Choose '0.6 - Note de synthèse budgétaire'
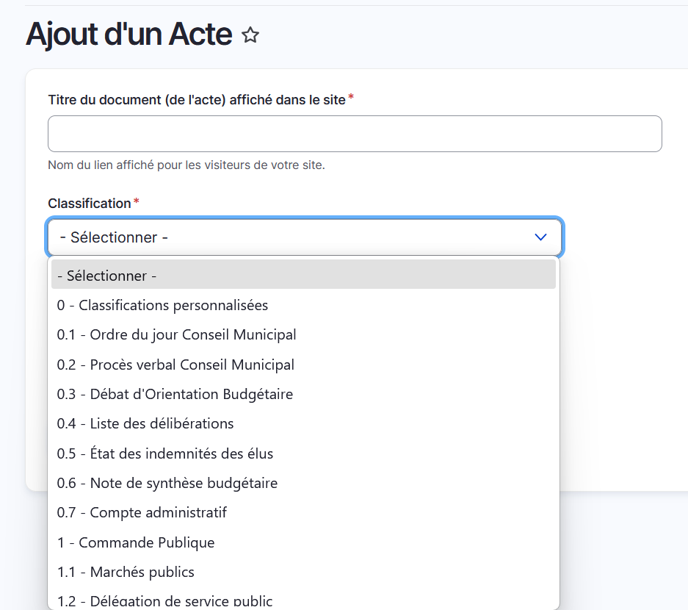688x610 pixels. click(167, 483)
